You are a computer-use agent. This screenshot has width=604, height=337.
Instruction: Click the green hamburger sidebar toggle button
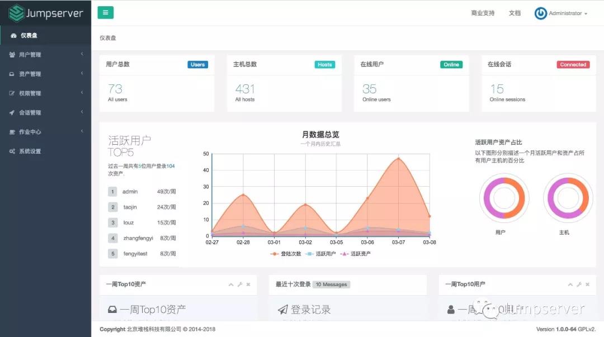click(105, 13)
